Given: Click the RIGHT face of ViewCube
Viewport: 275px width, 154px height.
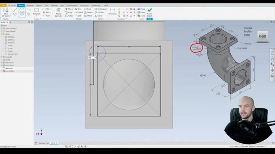Looking at the screenshot, I should coord(263,36).
